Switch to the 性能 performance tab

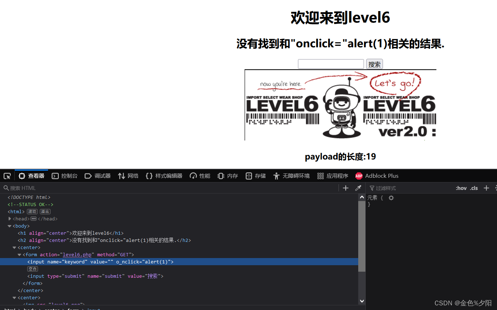click(x=200, y=176)
